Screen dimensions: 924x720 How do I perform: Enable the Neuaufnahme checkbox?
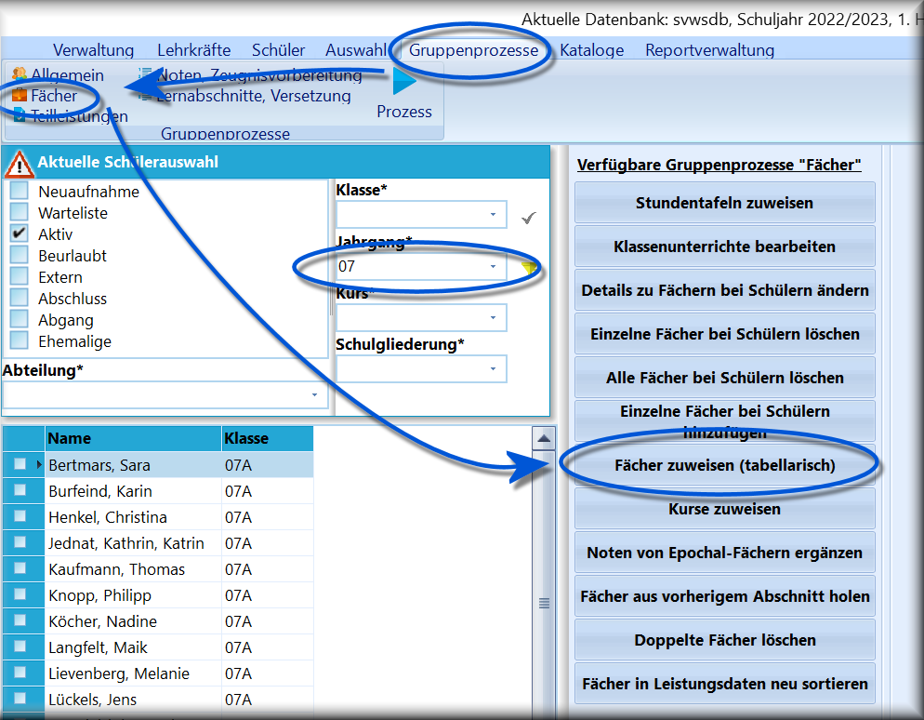20,191
